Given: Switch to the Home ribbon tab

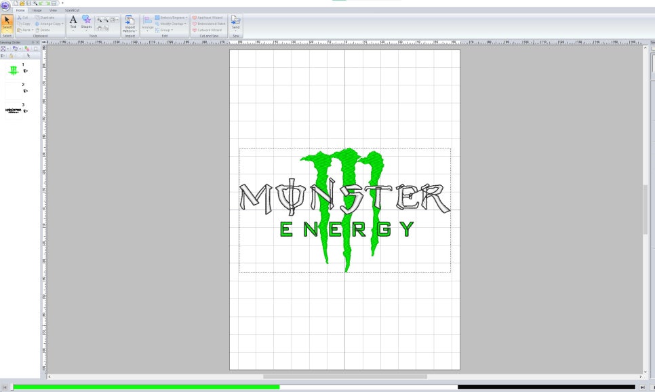Looking at the screenshot, I should [20, 10].
